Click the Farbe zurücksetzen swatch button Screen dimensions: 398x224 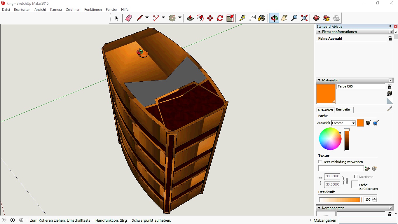pyautogui.click(x=355, y=184)
